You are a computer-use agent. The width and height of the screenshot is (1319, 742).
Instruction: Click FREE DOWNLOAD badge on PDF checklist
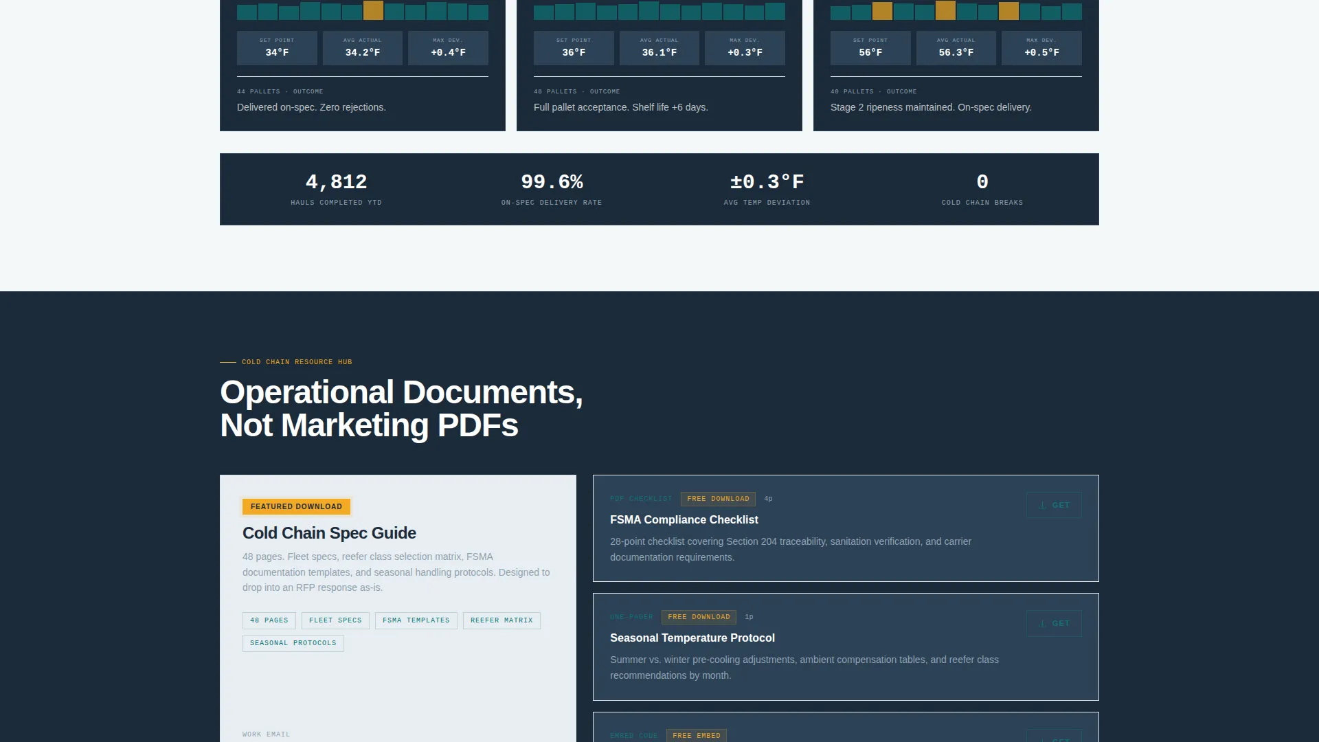click(x=718, y=499)
